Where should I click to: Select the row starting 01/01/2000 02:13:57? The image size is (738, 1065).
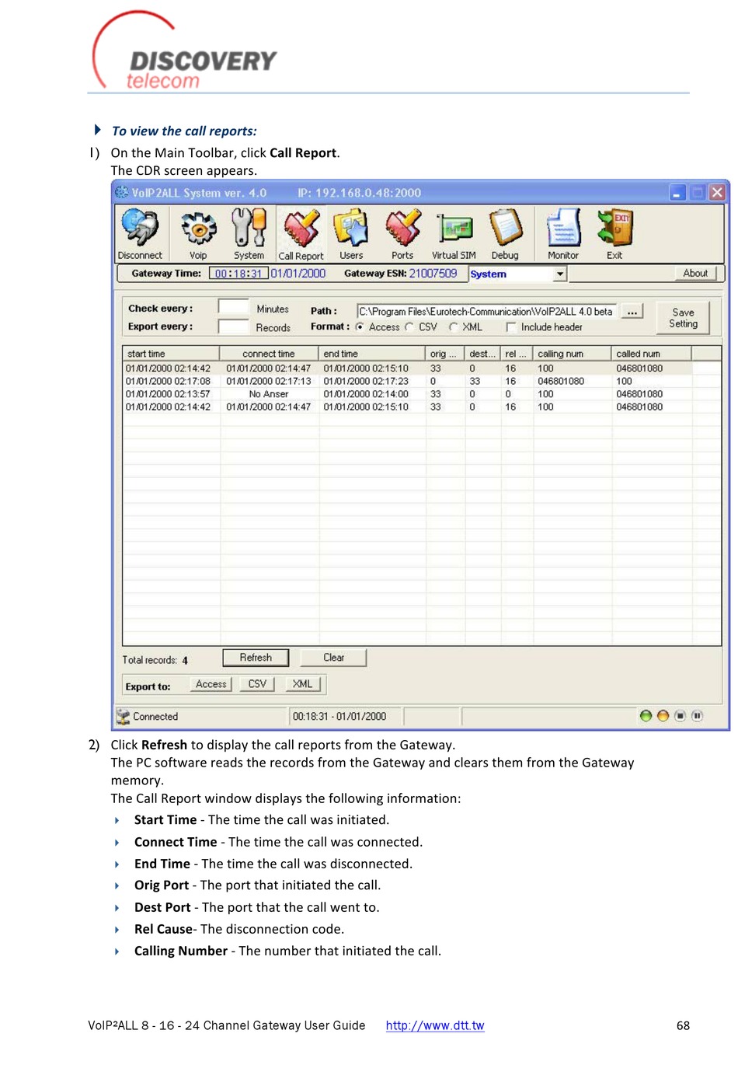[x=422, y=394]
